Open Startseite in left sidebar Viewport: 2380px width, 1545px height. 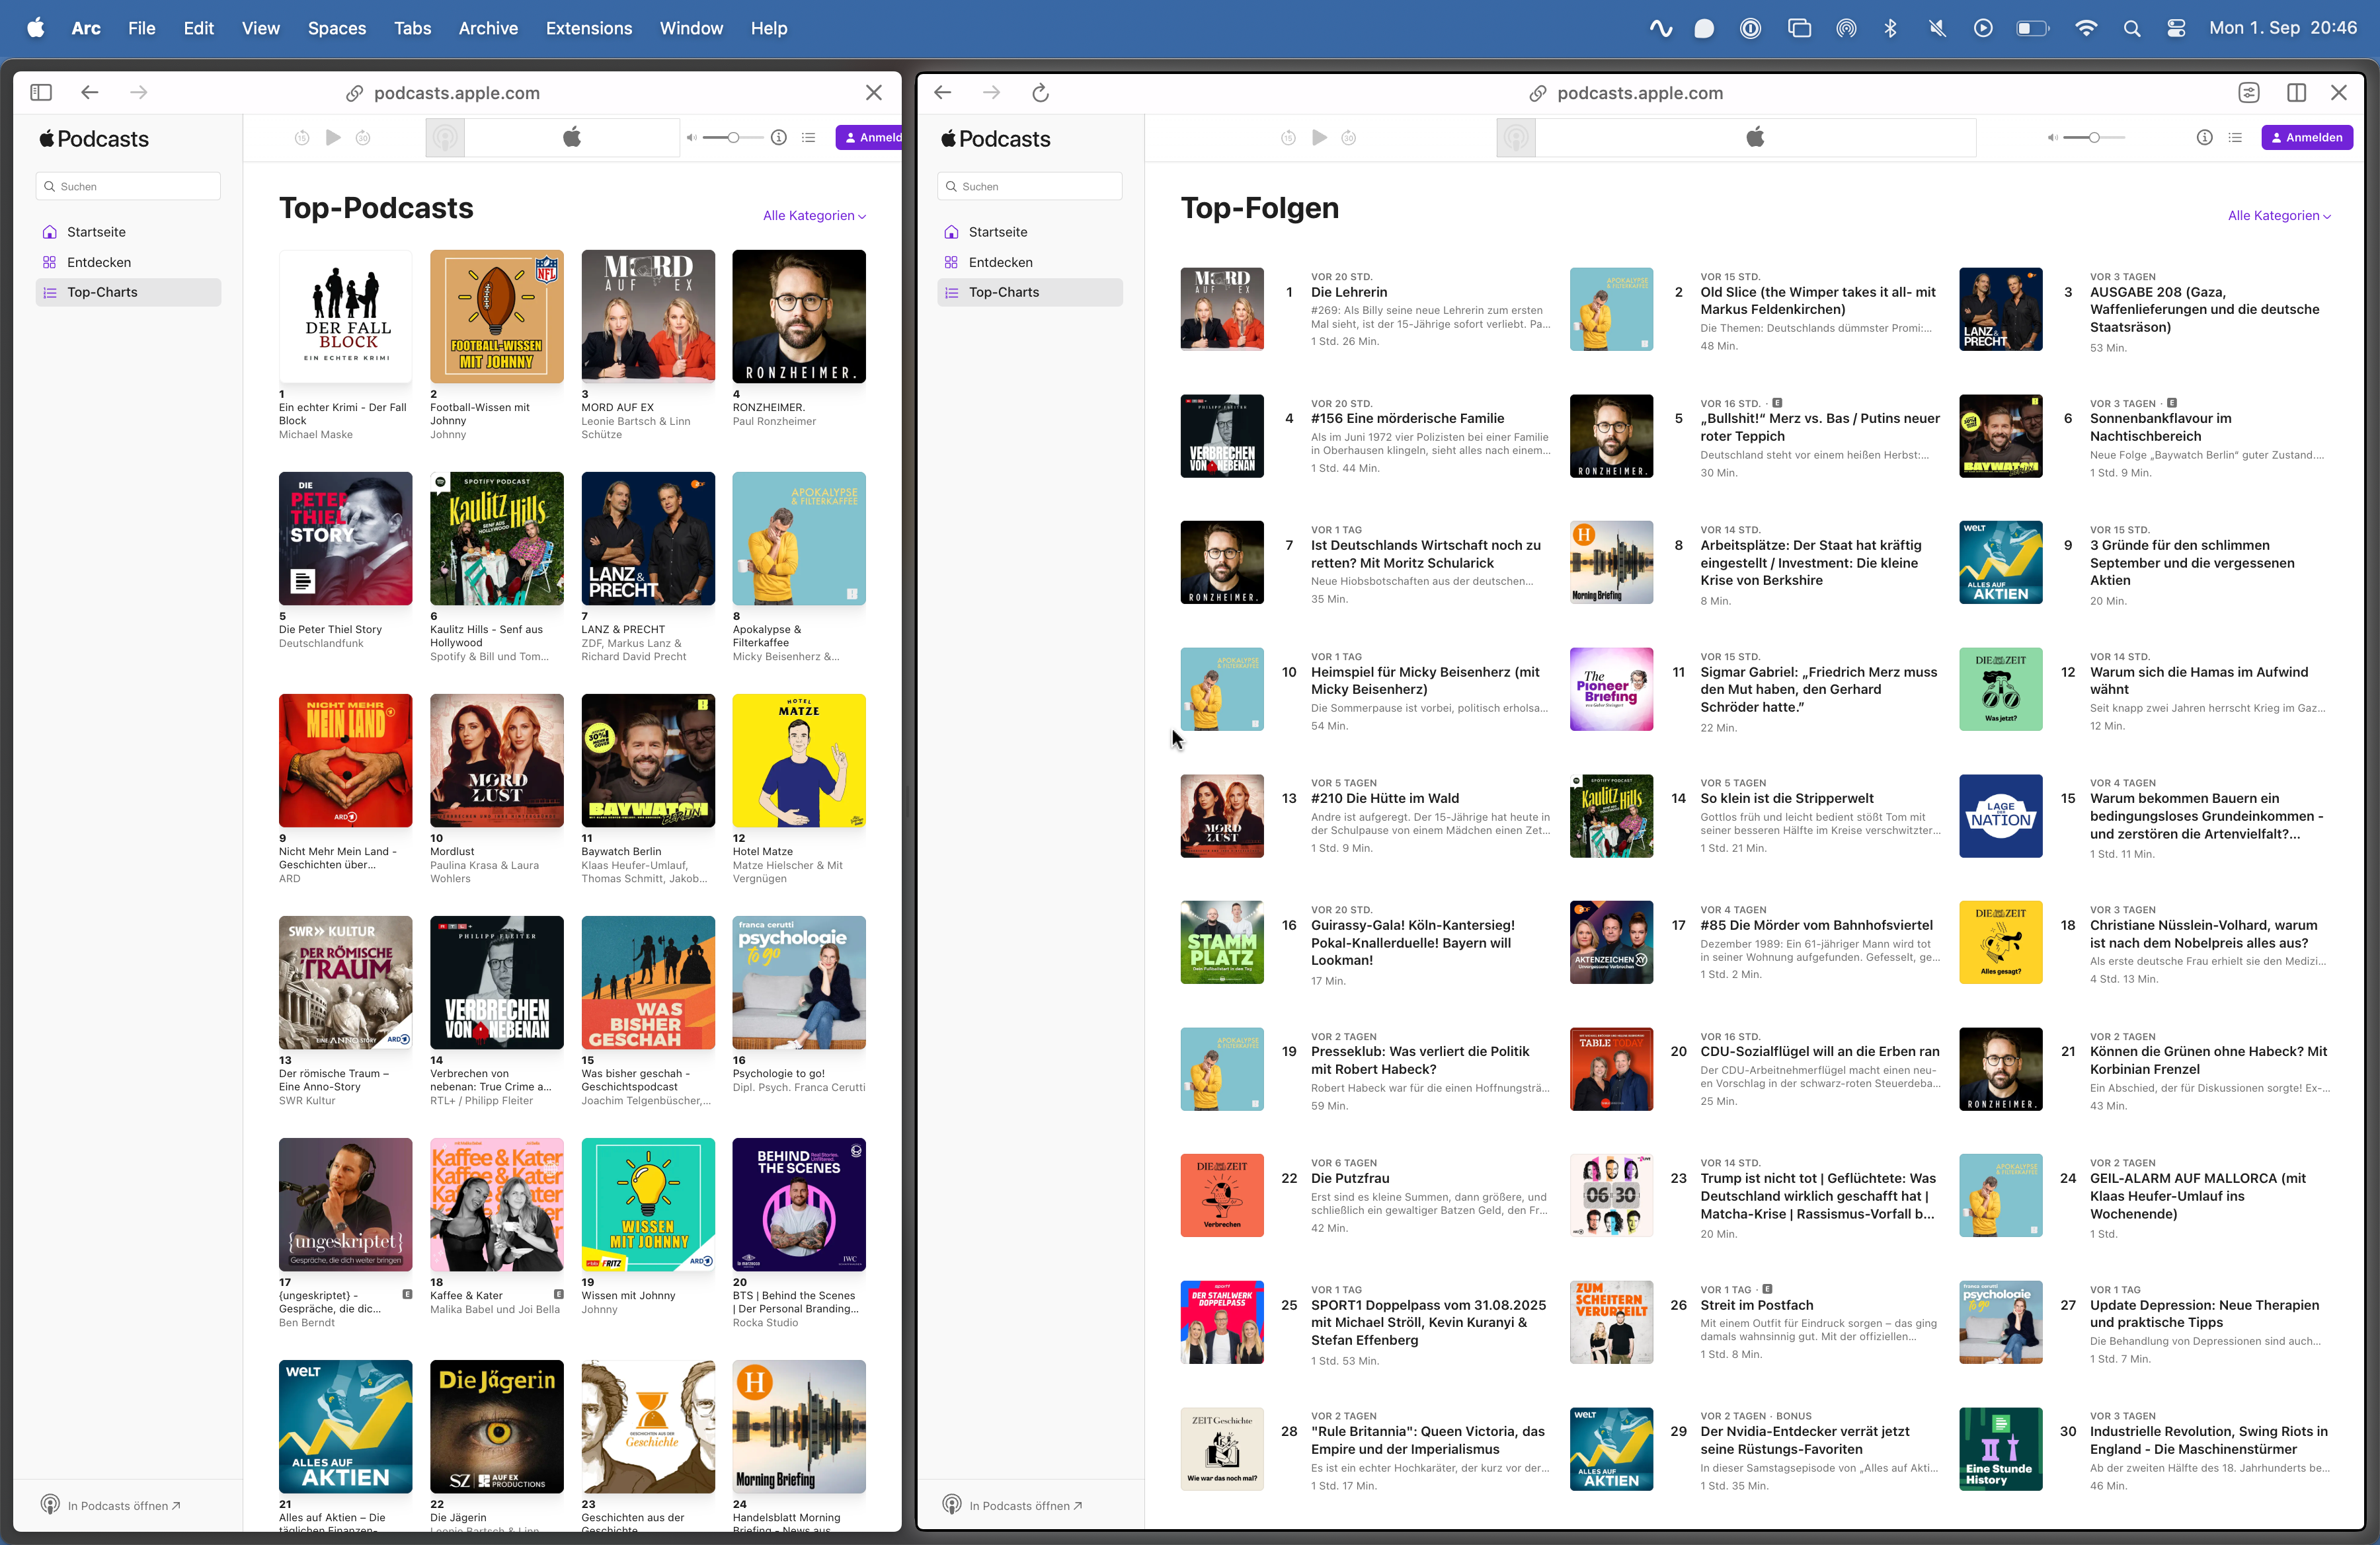(x=129, y=232)
